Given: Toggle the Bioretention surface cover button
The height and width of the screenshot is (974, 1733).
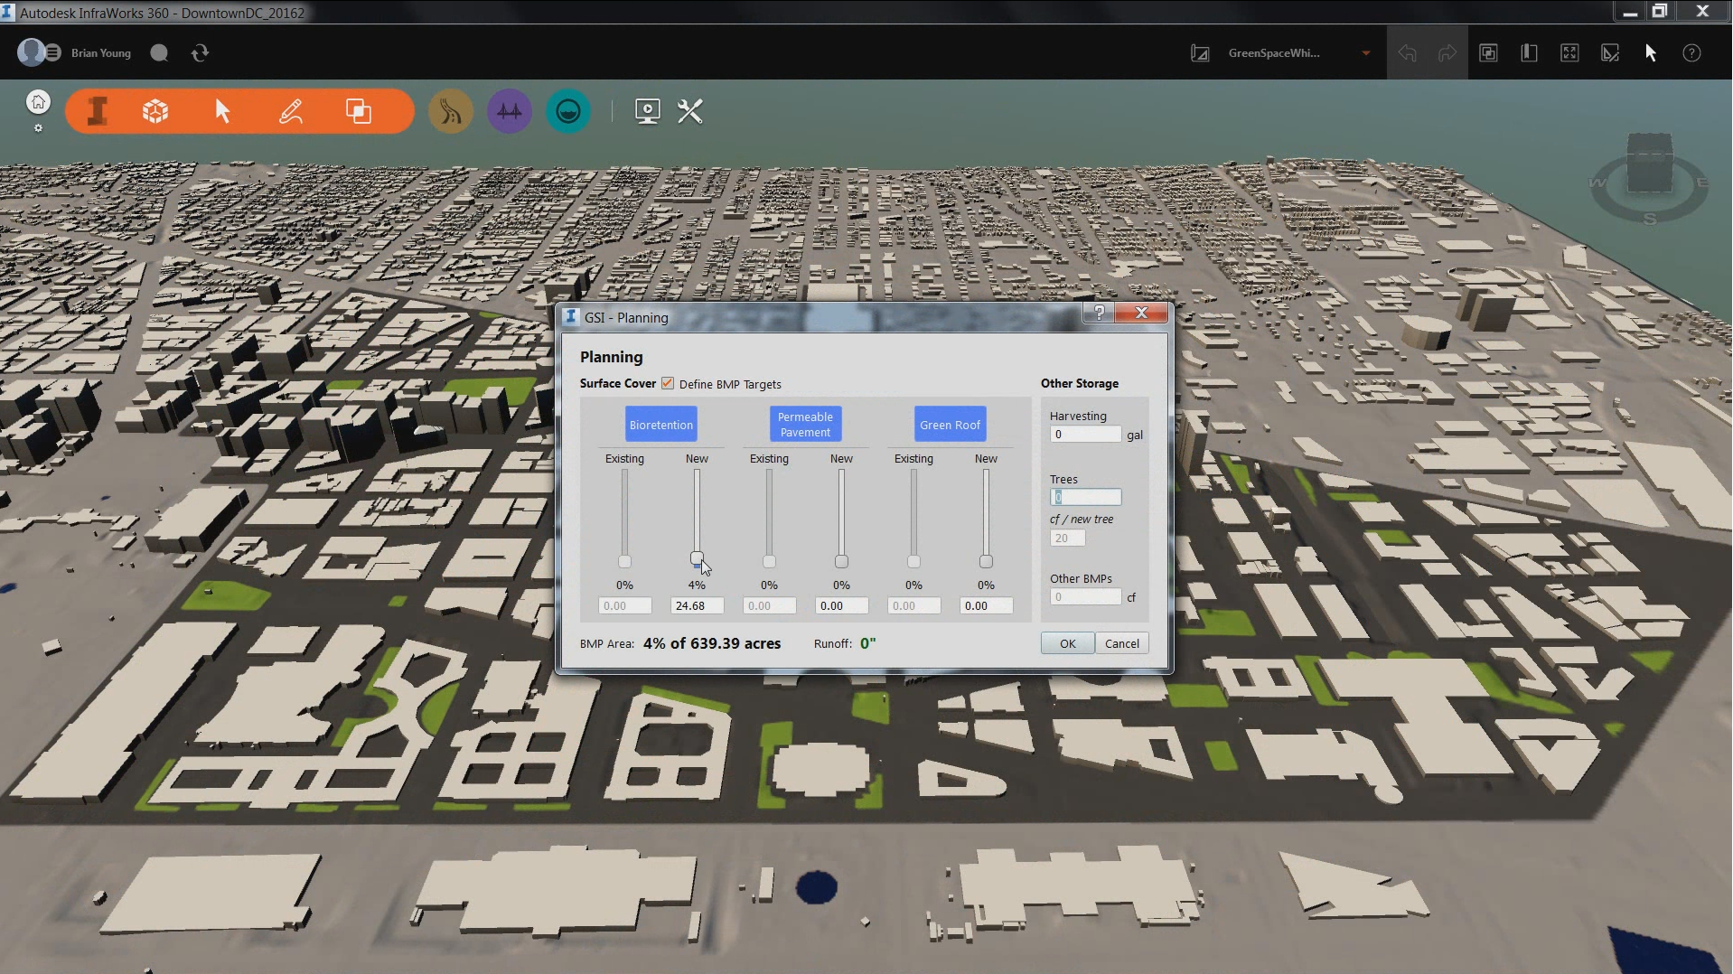Looking at the screenshot, I should pos(661,425).
